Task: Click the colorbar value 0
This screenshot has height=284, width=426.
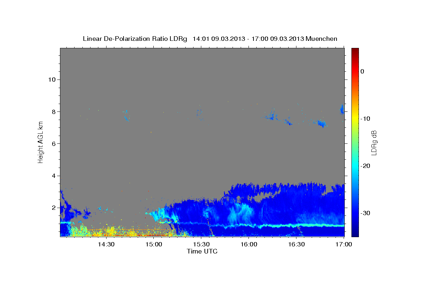Action: pos(362,71)
